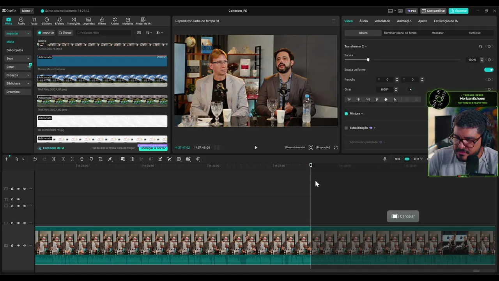Hide the main video track

18,245
